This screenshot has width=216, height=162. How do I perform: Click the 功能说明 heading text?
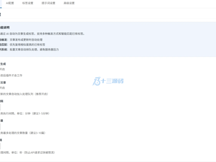pyautogui.click(x=5, y=28)
